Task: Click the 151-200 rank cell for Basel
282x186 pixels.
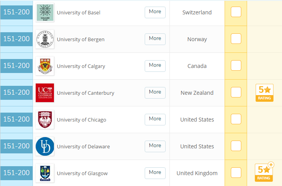Action: point(16,12)
